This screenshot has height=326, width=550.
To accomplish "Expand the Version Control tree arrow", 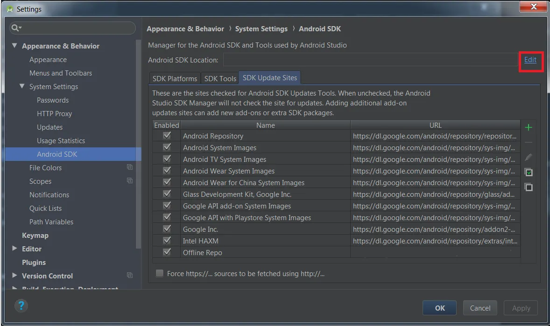I will tap(14, 275).
